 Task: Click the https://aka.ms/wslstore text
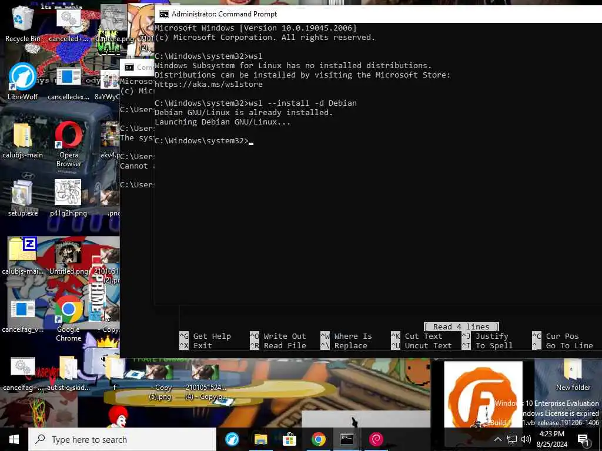(x=209, y=85)
